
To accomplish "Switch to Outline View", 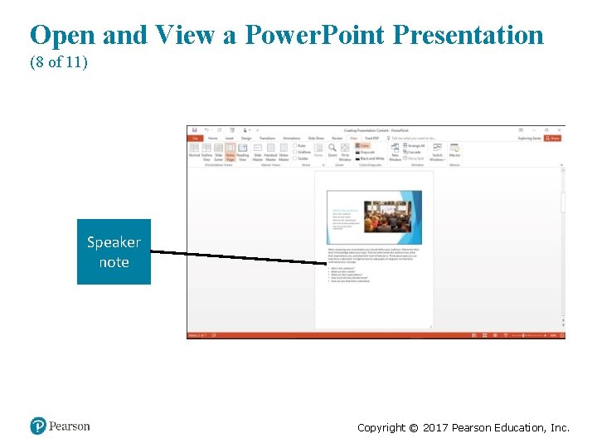I will [x=206, y=152].
